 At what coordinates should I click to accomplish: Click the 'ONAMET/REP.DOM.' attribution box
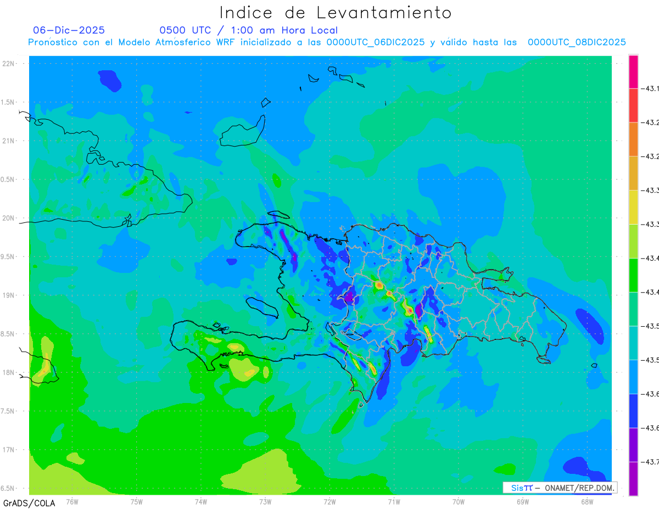(560, 488)
